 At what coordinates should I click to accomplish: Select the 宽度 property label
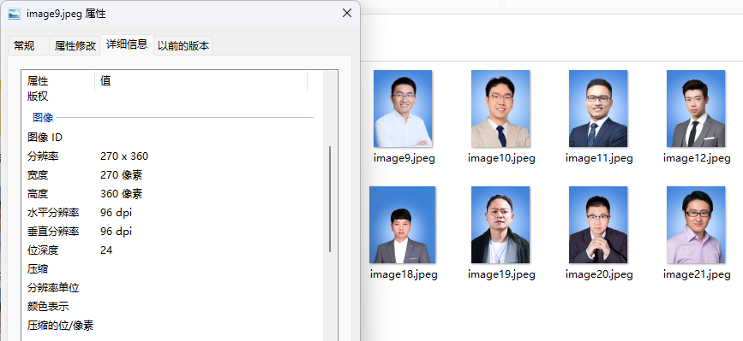click(38, 175)
